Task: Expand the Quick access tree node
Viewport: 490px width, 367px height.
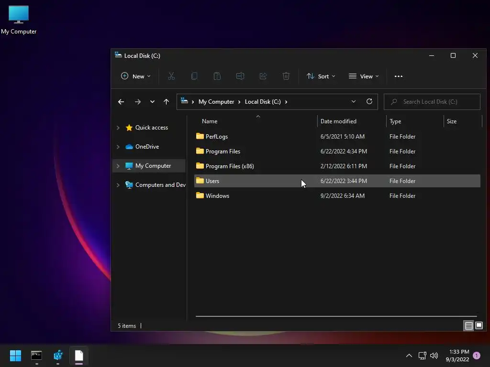Action: 118,128
